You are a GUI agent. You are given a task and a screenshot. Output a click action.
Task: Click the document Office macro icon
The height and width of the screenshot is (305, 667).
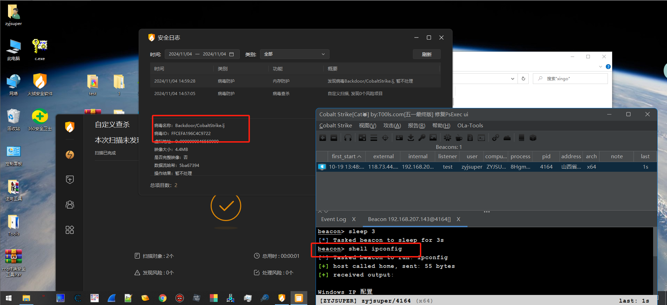pos(470,138)
